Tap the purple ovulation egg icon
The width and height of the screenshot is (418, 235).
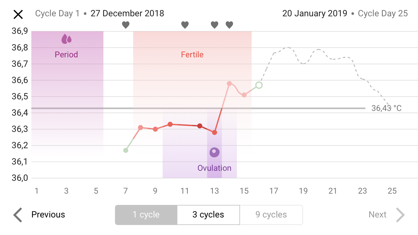point(214,153)
